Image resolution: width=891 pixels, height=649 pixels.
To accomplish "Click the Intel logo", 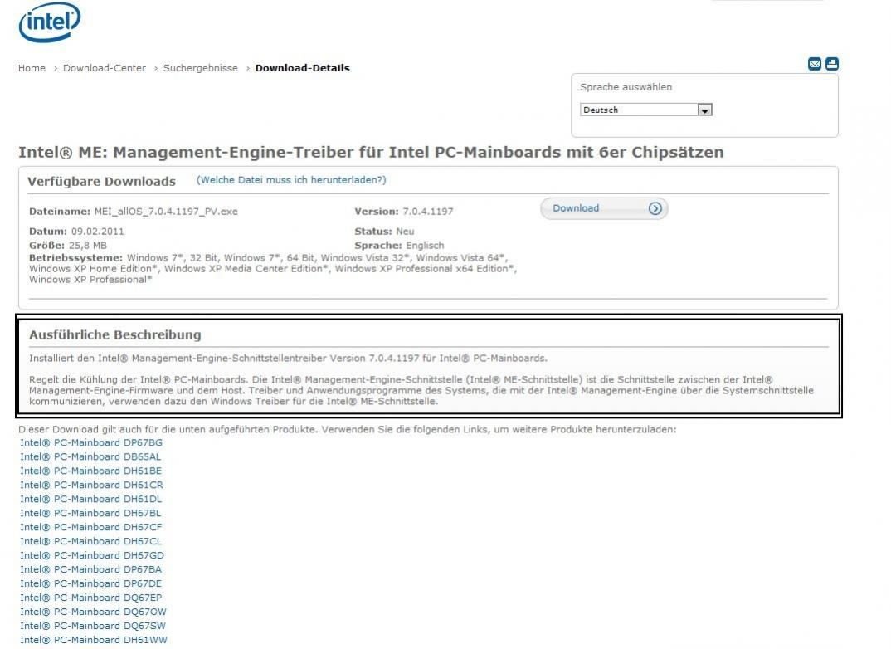I will [50, 22].
